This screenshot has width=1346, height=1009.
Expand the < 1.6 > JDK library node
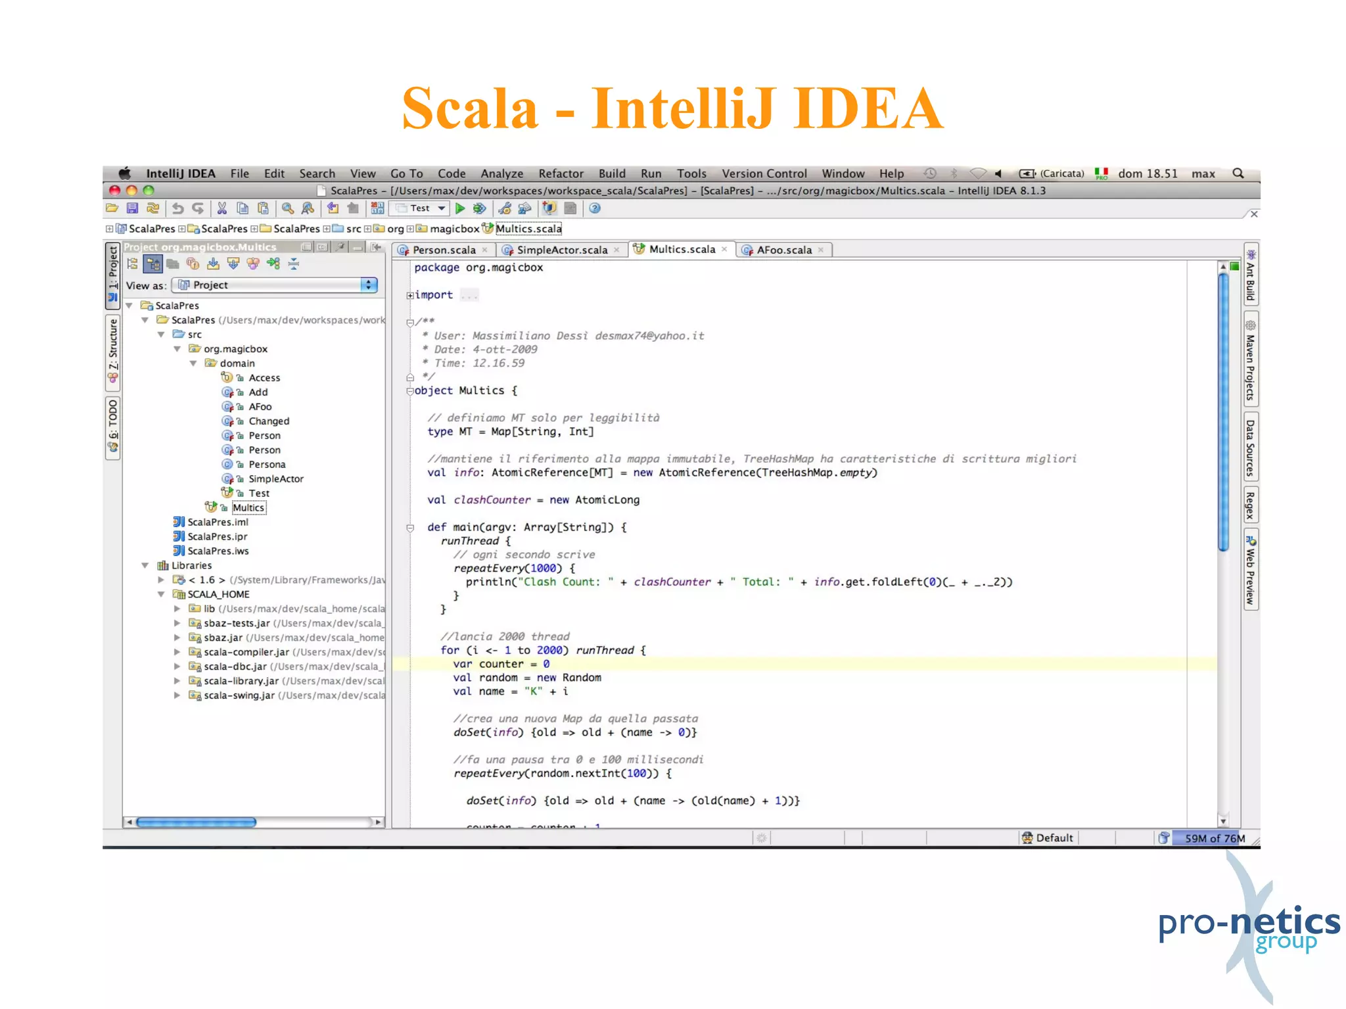161,580
